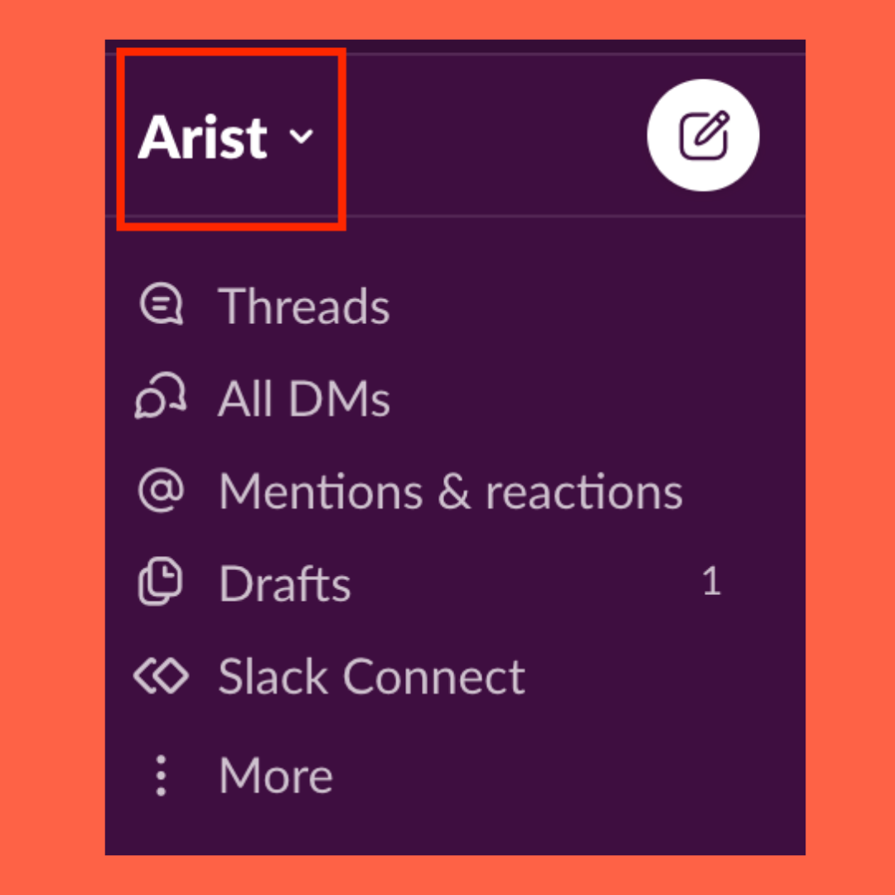Click the white circular compose button
The image size is (895, 895).
click(704, 135)
